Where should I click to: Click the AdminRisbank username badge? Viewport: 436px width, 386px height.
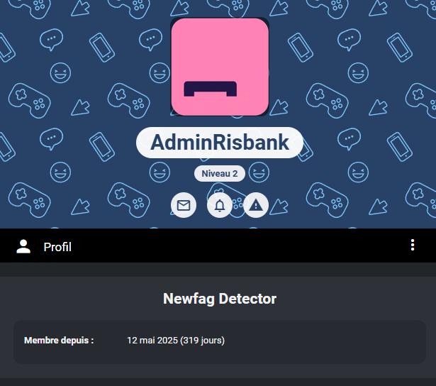[220, 143]
